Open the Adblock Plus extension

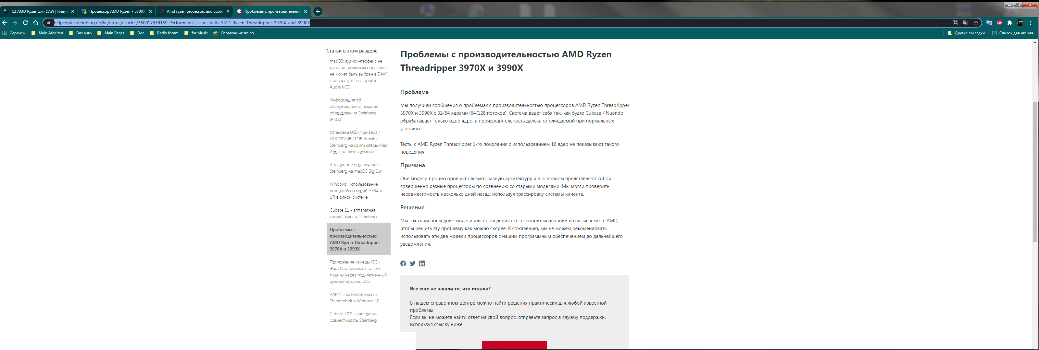pyautogui.click(x=999, y=23)
